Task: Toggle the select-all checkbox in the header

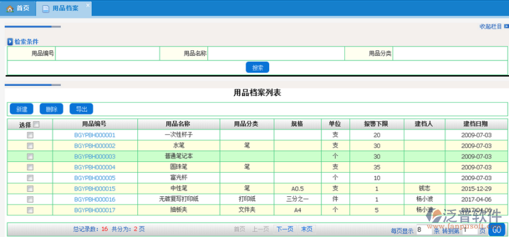Action: point(36,124)
